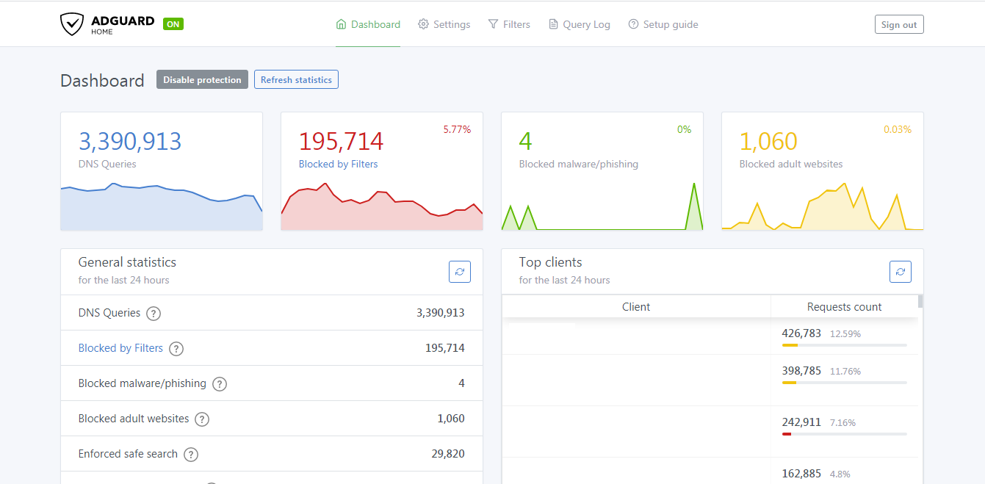Screen dimensions: 985x484
Task: Go to the Settings tab
Action: point(444,24)
